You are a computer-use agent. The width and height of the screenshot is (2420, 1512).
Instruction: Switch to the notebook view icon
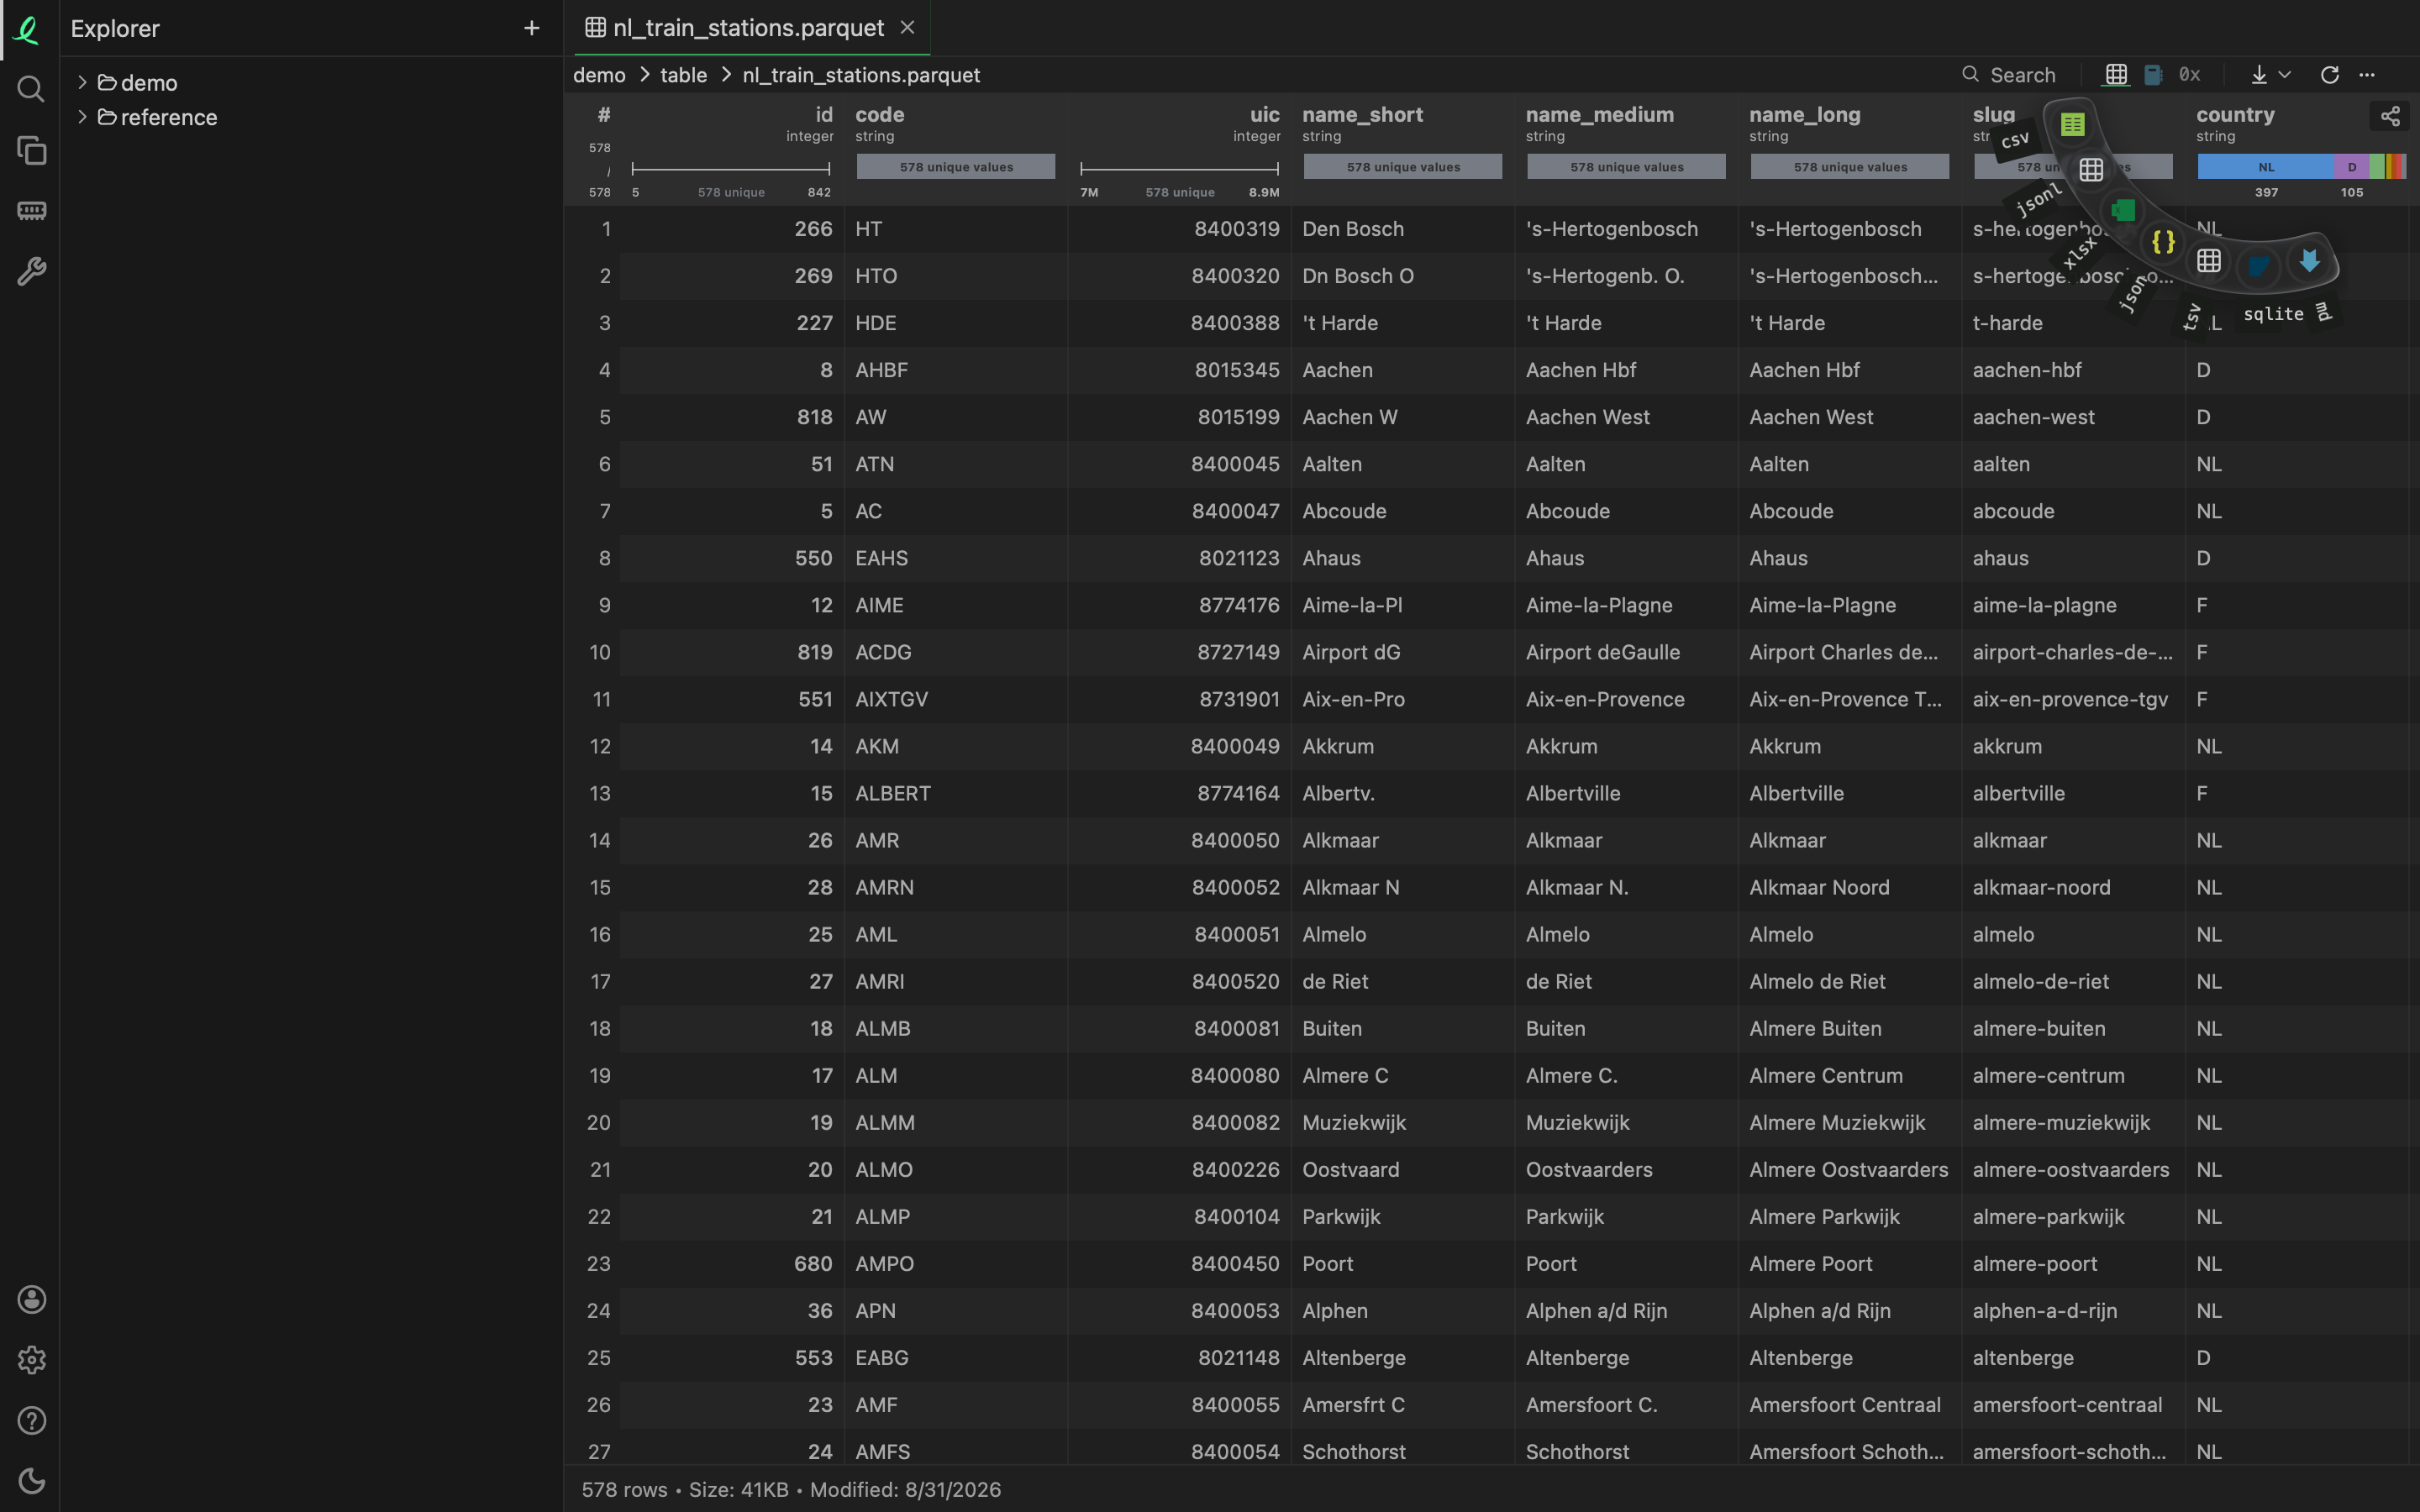(x=2153, y=75)
